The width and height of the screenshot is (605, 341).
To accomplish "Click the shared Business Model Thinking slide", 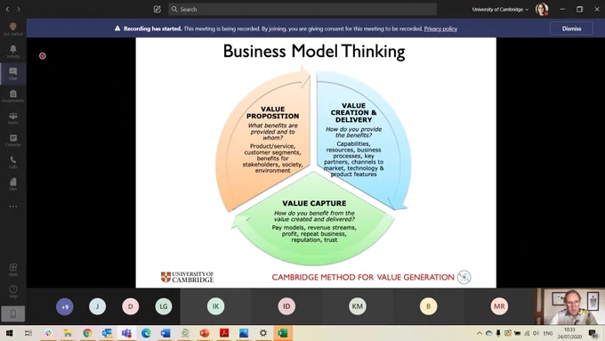I will [x=316, y=163].
